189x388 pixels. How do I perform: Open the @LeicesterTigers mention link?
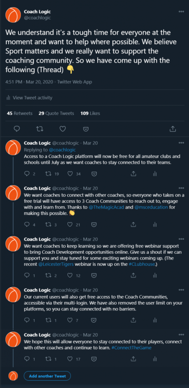pyautogui.click(x=52, y=264)
